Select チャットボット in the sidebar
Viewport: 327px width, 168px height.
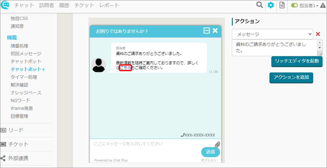coord(26,62)
